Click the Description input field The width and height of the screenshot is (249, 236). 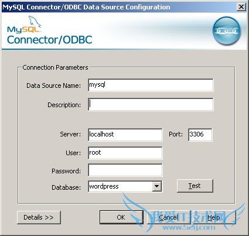(151, 104)
